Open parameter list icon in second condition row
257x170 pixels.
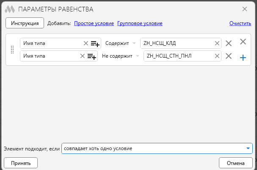(91, 56)
